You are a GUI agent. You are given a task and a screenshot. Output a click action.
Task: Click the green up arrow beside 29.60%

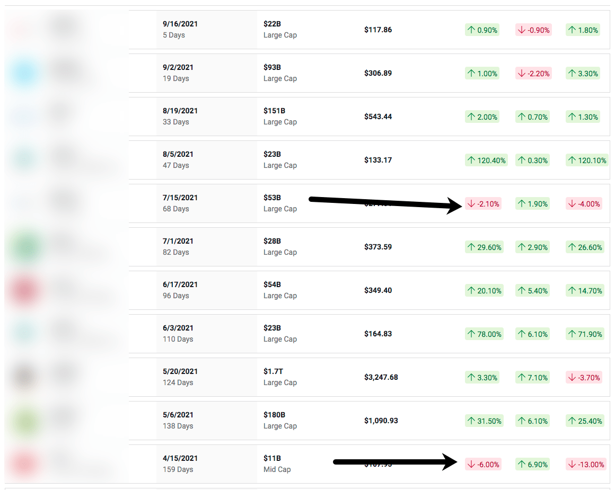coord(471,247)
